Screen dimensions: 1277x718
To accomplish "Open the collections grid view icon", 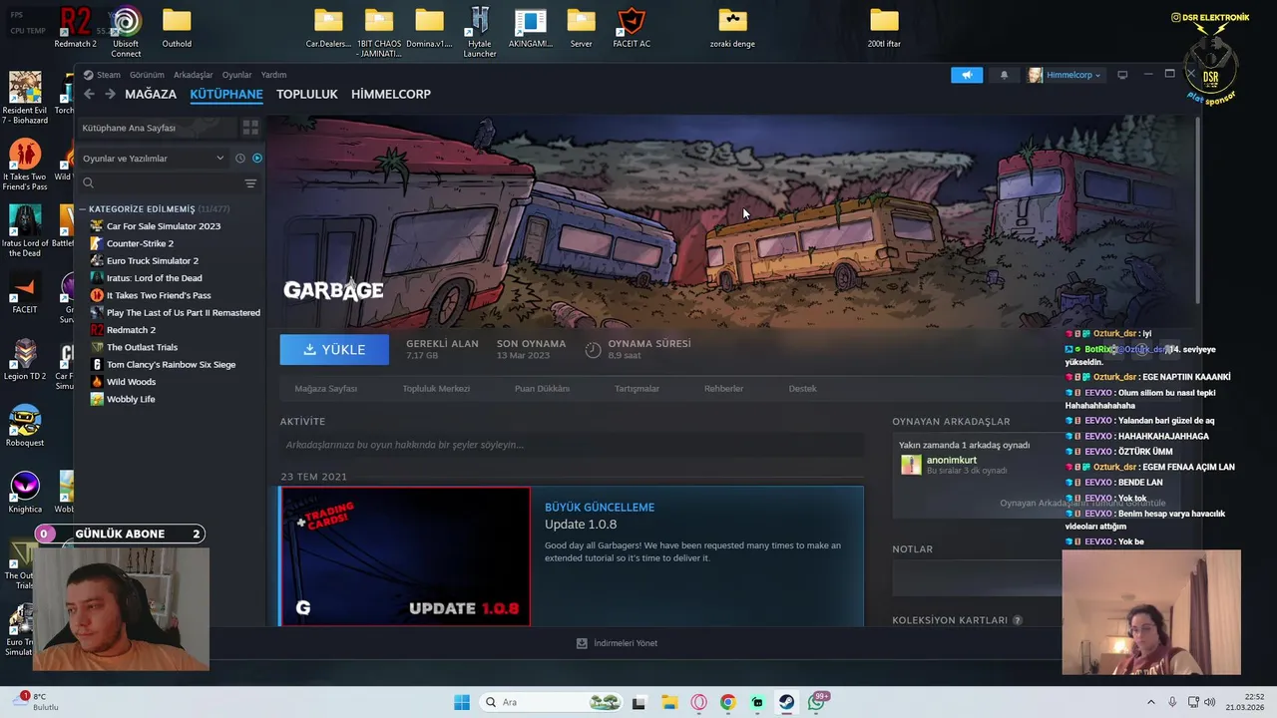I will click(x=250, y=128).
